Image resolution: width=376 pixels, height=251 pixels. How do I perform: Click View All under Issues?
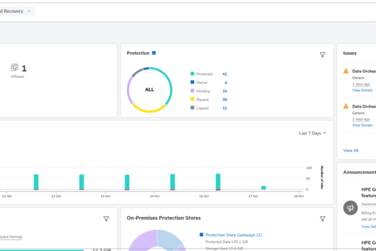point(350,151)
